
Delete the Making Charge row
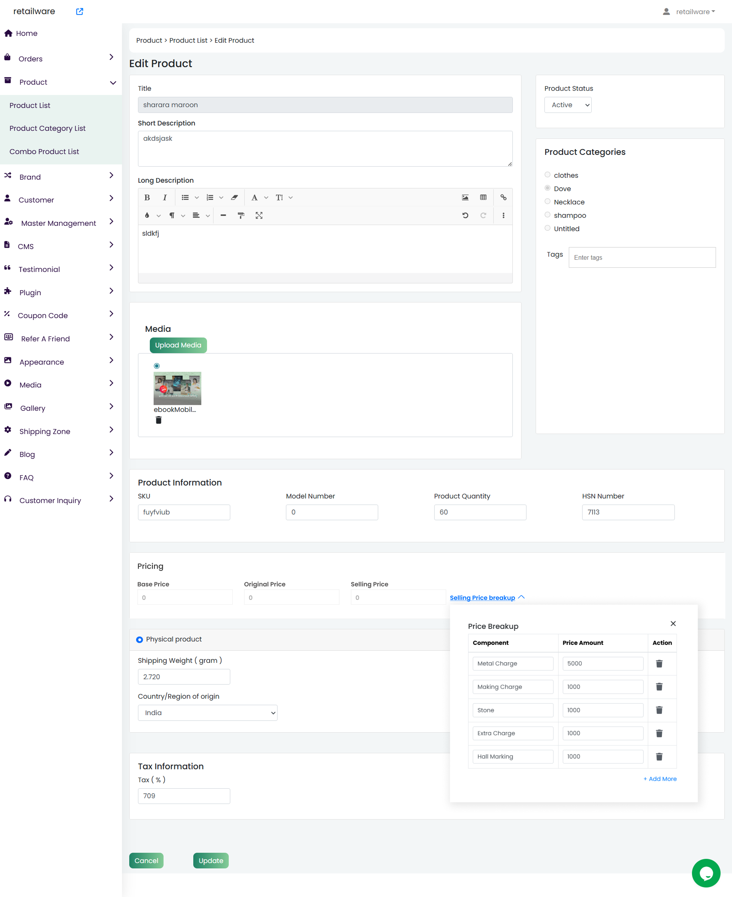pyautogui.click(x=659, y=686)
